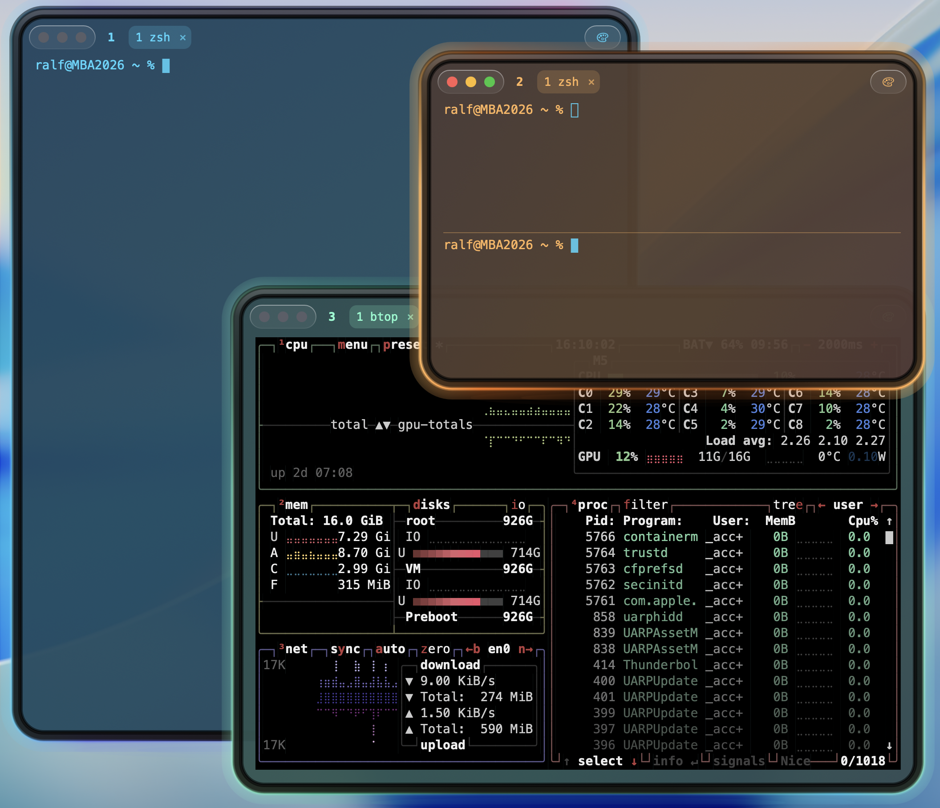Click right arrow beside user sort column
Viewport: 940px width, 808px height.
[874, 505]
